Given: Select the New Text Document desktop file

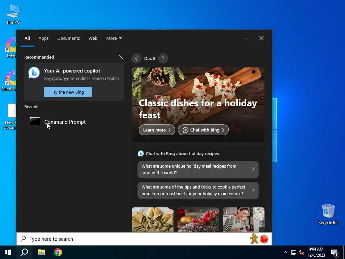Looking at the screenshot, I should (x=10, y=116).
